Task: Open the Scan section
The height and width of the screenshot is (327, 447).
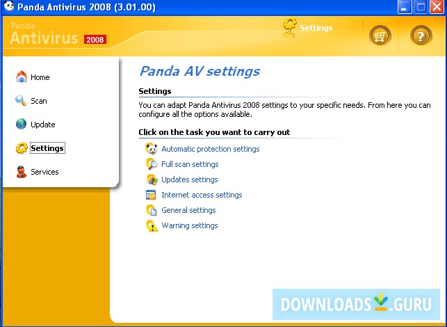Action: pyautogui.click(x=39, y=101)
